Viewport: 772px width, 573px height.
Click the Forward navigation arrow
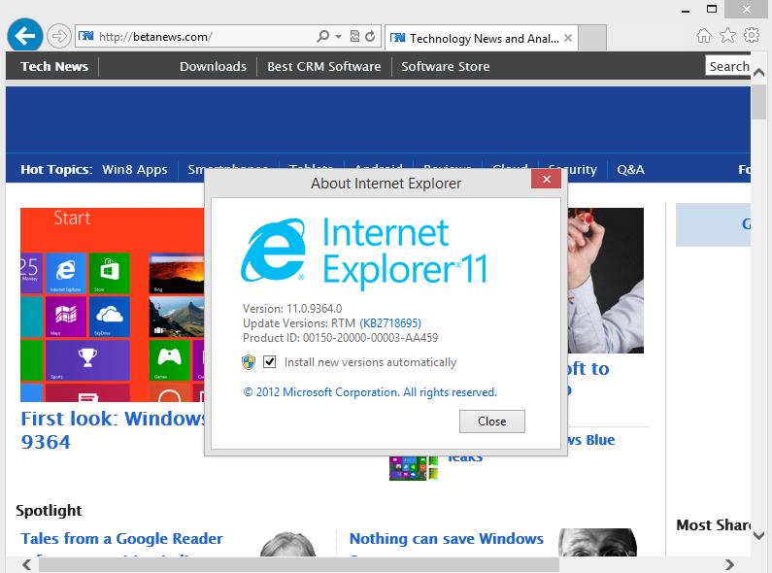(x=58, y=37)
